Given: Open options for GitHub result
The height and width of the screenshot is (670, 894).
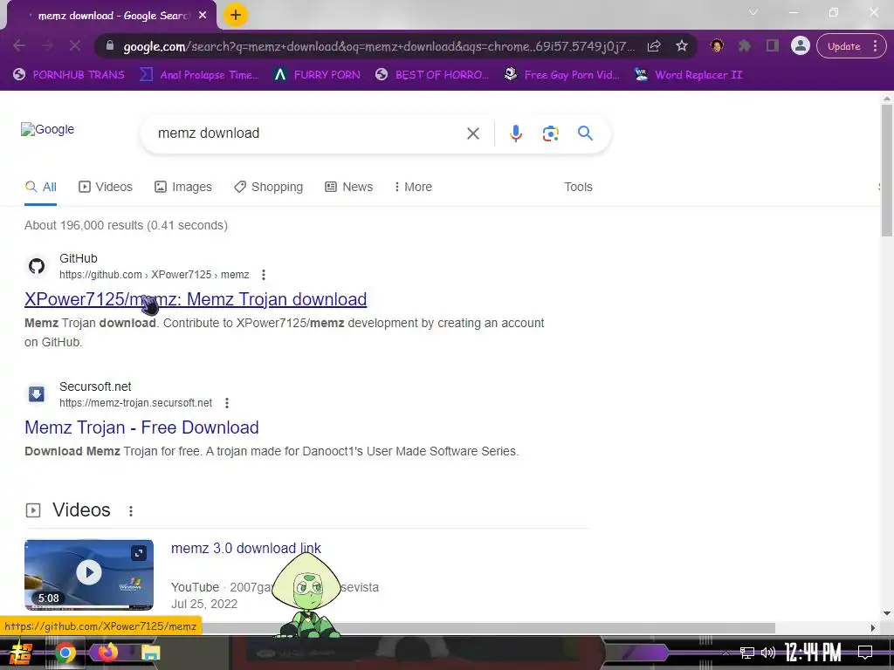Looking at the screenshot, I should (x=264, y=275).
